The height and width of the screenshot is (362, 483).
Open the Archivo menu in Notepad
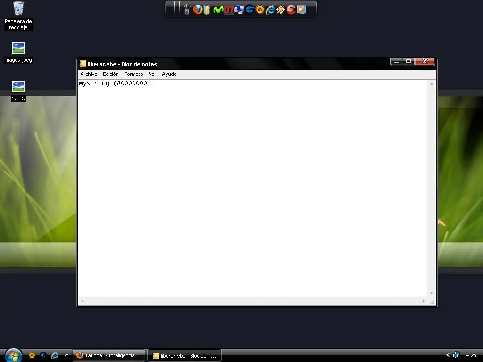click(89, 74)
